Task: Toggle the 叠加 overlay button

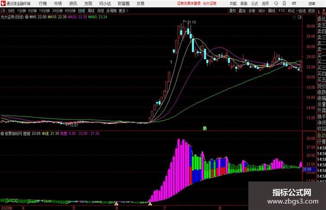Action: click(242, 11)
